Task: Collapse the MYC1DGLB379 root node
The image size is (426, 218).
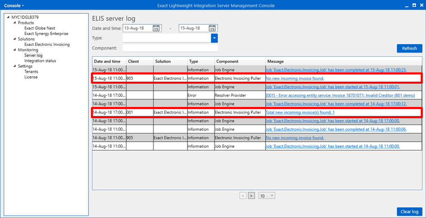Action: 9,17
